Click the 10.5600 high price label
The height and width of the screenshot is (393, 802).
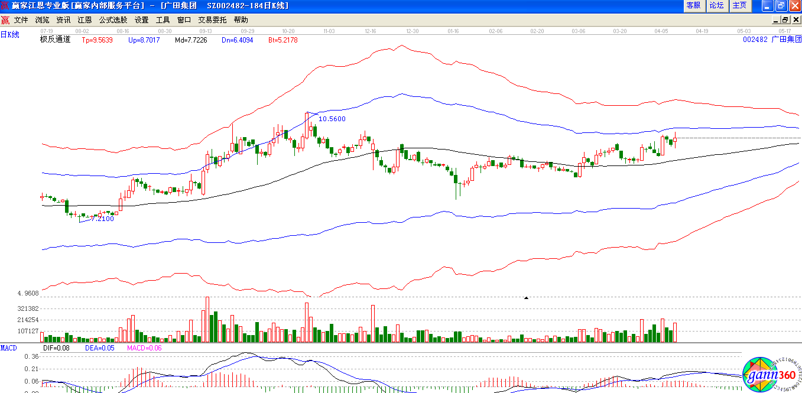pyautogui.click(x=332, y=119)
